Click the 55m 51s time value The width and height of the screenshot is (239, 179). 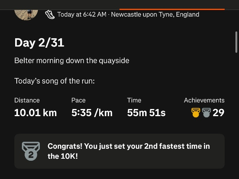[x=146, y=113]
